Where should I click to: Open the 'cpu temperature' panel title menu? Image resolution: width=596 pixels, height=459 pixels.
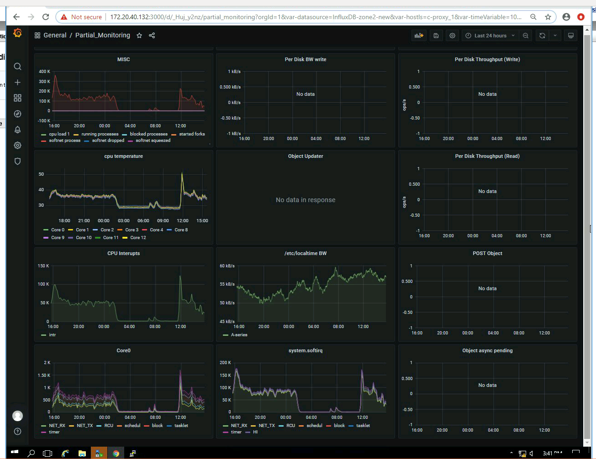(x=123, y=156)
